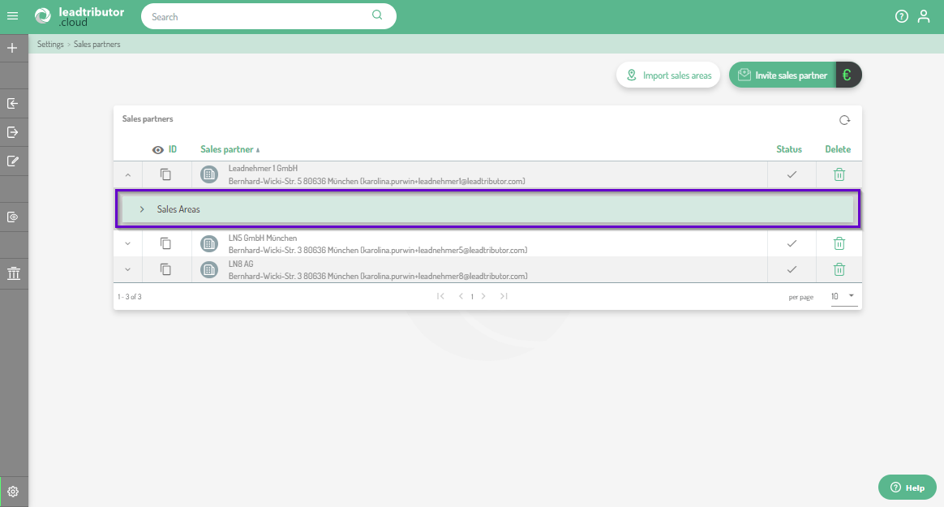
Task: Click the plus icon in left sidebar
Action: [x=12, y=48]
